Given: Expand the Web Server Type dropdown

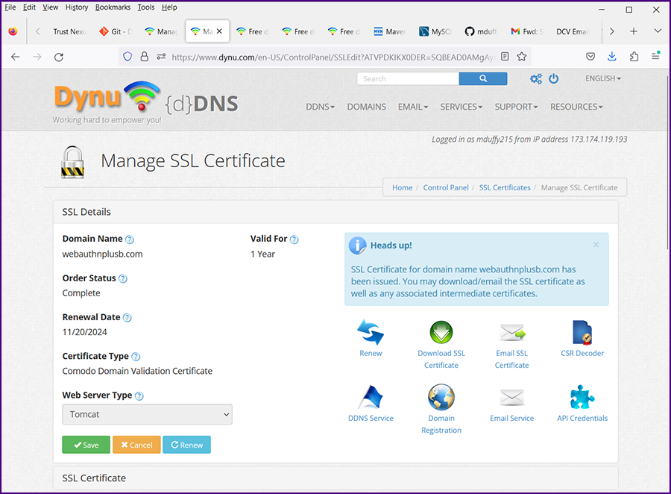Looking at the screenshot, I should click(147, 414).
